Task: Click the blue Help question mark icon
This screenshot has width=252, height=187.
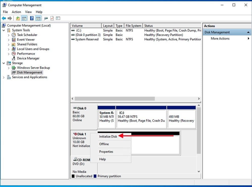Action: coord(32,18)
